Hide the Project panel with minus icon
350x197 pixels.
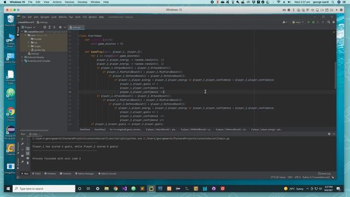[65, 27]
